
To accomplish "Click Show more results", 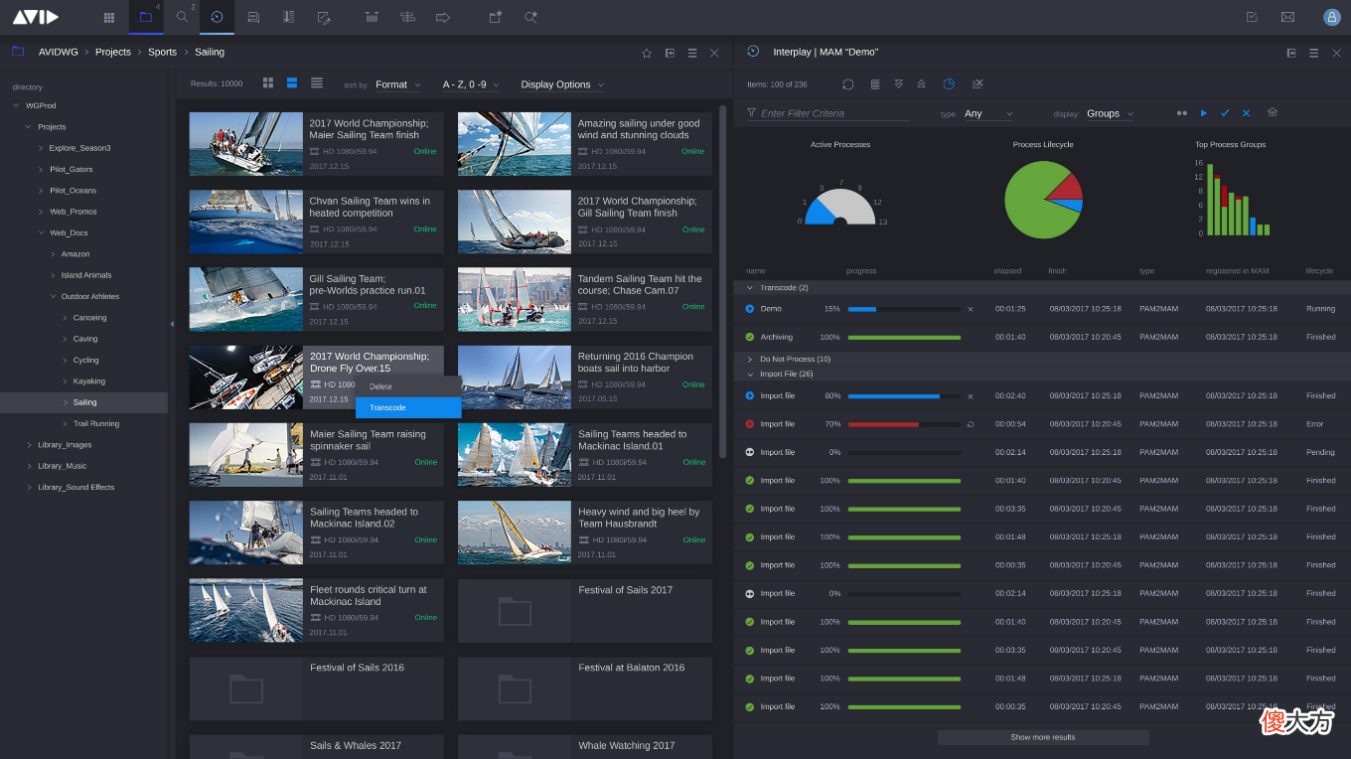I will click(1043, 737).
